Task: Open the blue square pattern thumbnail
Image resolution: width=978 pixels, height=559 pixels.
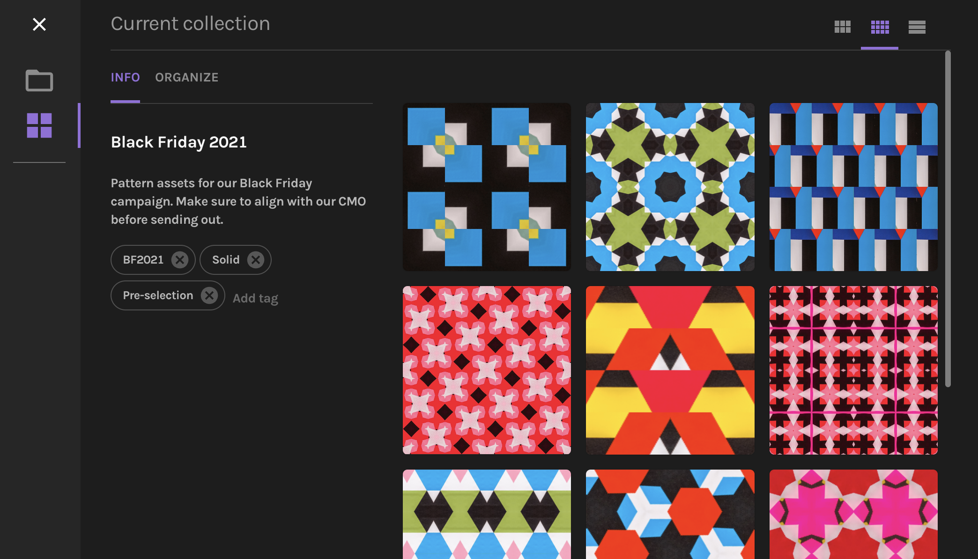Action: (487, 186)
